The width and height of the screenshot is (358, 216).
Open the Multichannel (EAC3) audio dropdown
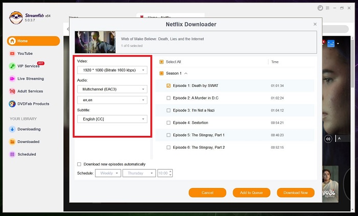(112, 89)
